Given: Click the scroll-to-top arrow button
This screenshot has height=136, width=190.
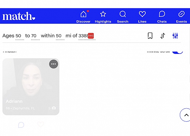Looking at the screenshot, I should click(186, 115).
